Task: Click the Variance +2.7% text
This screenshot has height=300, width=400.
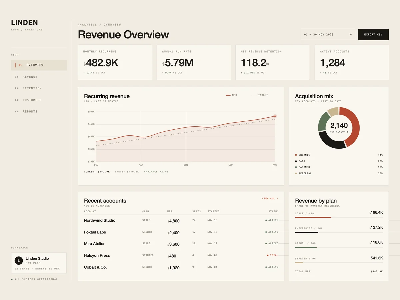Action: point(156,172)
